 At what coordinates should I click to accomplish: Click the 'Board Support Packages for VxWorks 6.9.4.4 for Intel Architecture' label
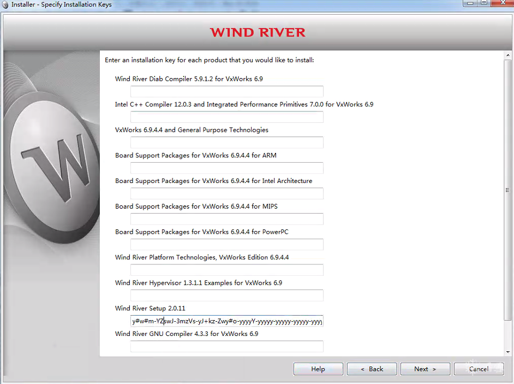tap(214, 181)
